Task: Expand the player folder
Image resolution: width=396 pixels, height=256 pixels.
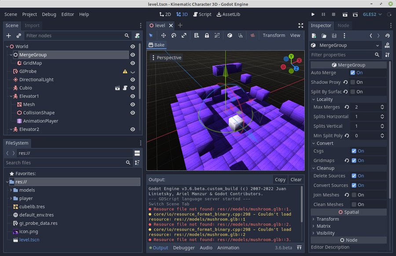Action: pyautogui.click(x=11, y=198)
